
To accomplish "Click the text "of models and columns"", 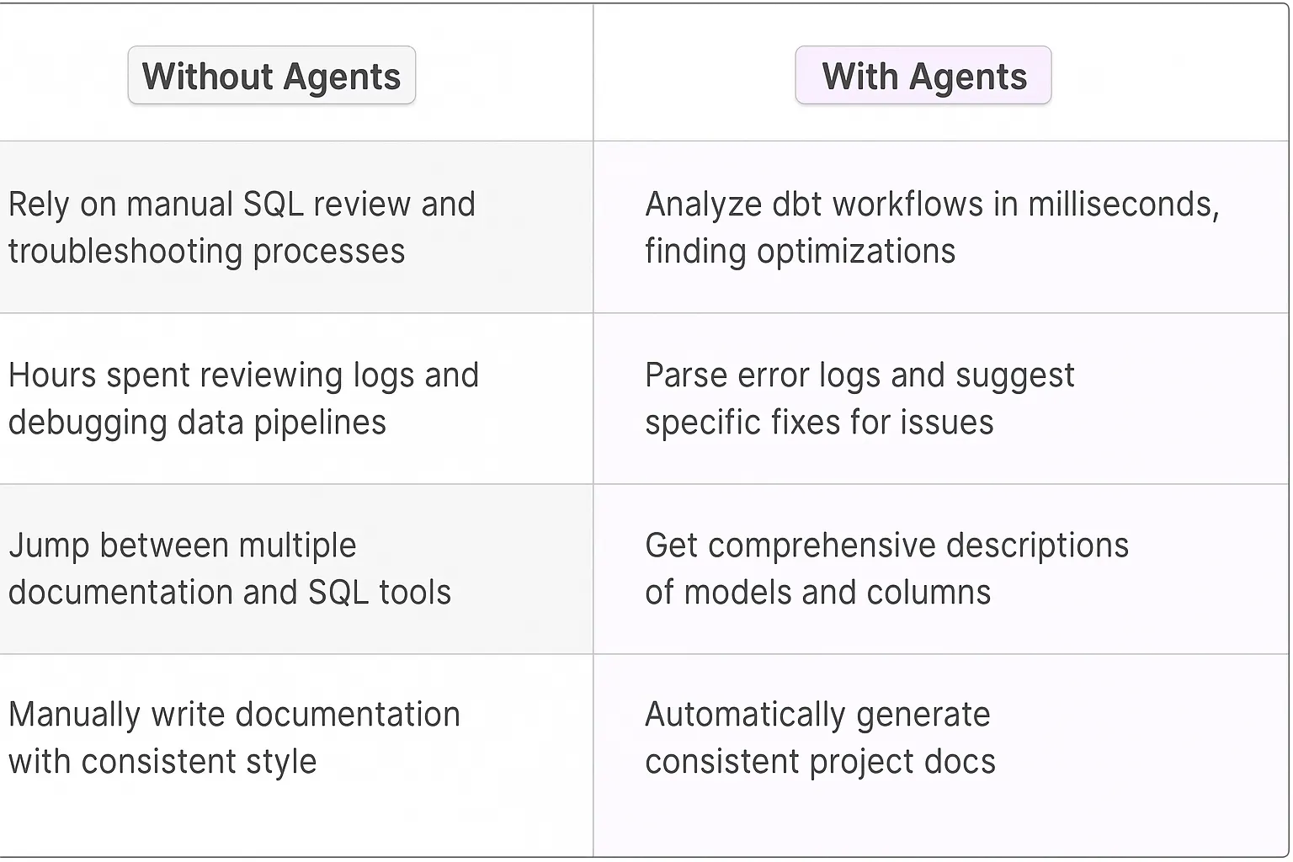I will tap(817, 593).
